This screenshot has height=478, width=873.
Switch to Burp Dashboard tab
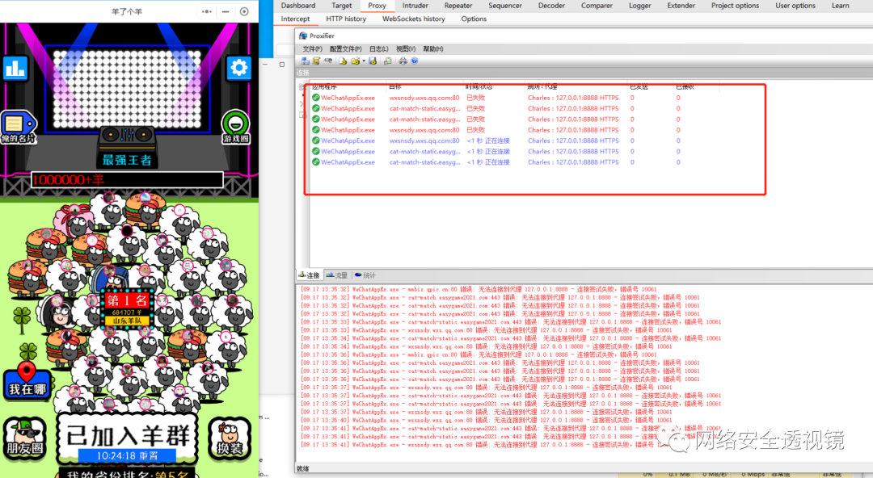click(x=297, y=6)
